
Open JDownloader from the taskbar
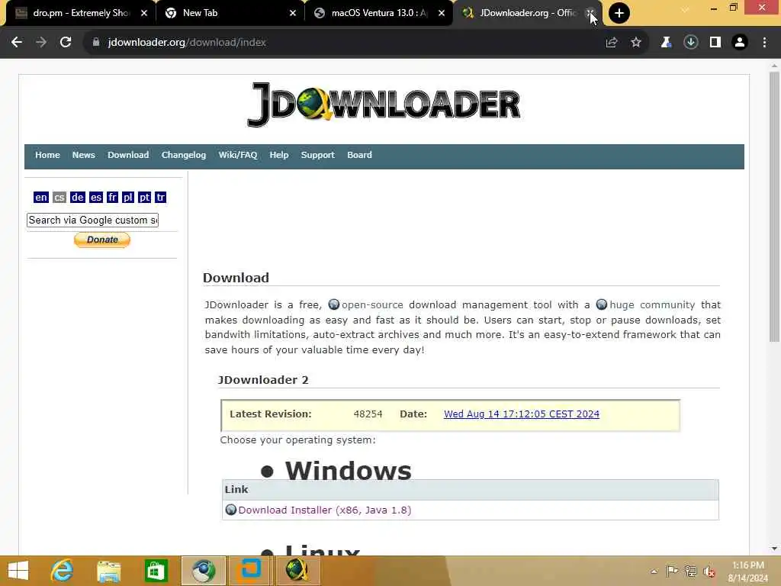click(297, 571)
